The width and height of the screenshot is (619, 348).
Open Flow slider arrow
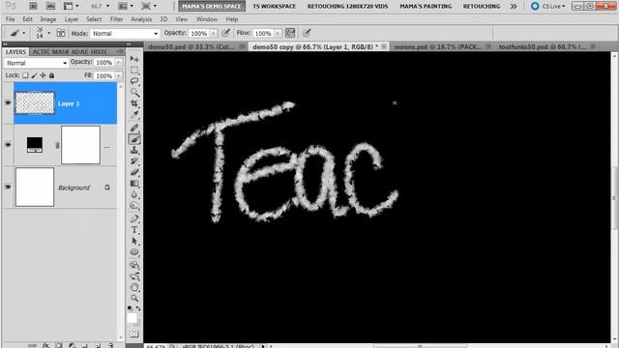click(278, 34)
